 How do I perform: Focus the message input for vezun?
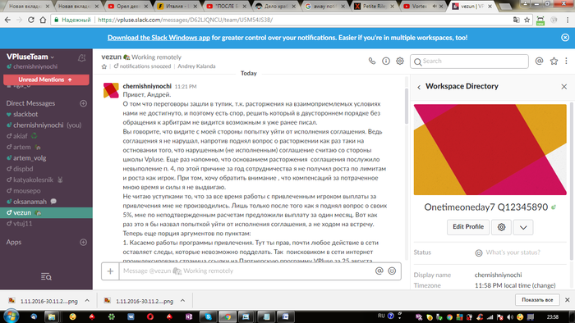pyautogui.click(x=246, y=271)
